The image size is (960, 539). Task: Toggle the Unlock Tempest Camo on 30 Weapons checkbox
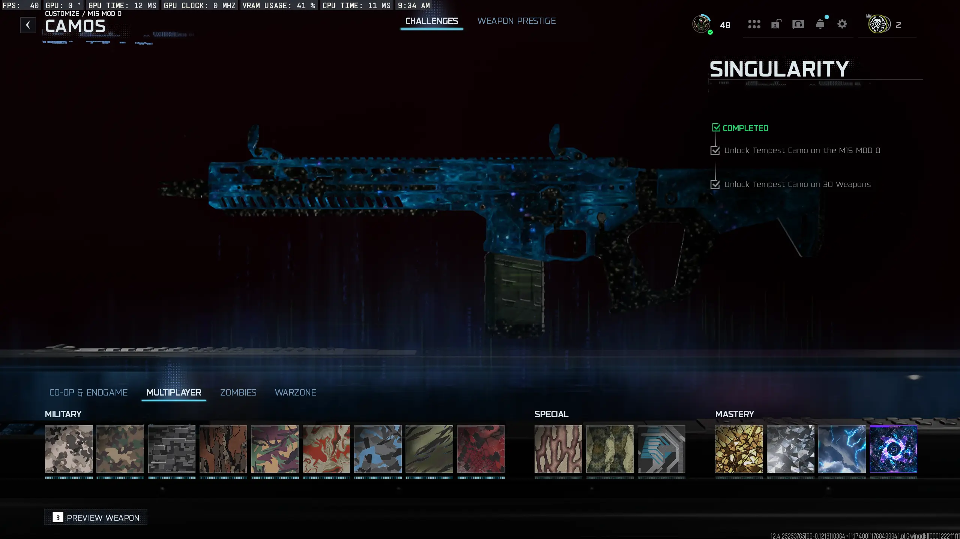click(x=716, y=185)
